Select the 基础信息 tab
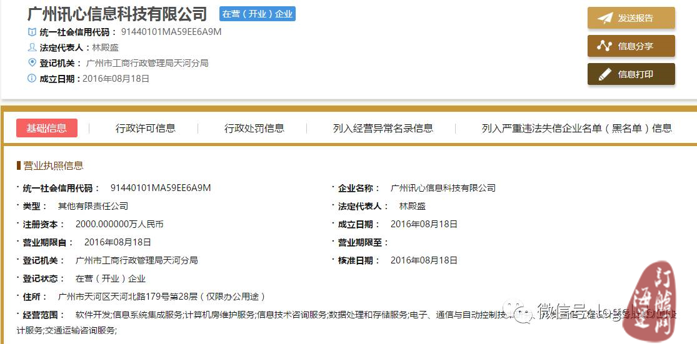The image size is (697, 344). [47, 128]
